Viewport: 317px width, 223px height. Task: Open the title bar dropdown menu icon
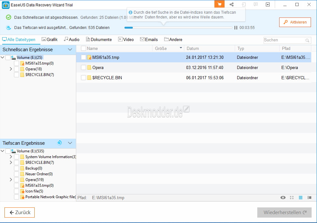pos(268,4)
